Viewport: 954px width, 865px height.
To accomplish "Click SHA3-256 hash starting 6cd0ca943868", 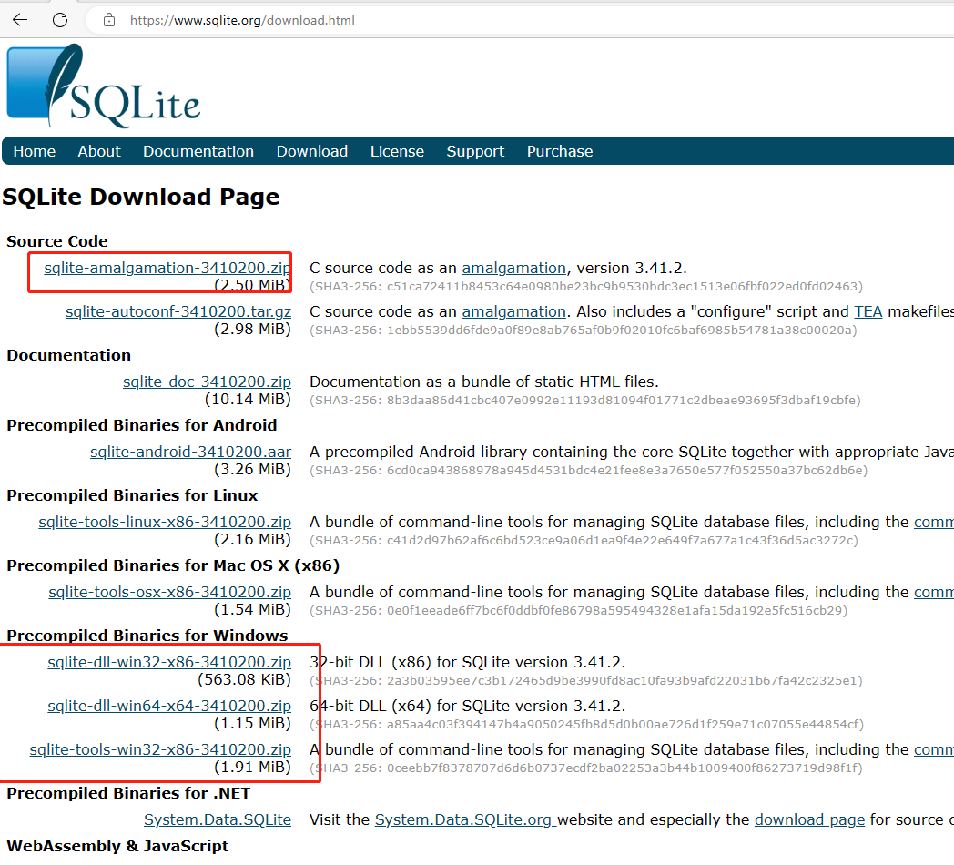I will pyautogui.click(x=588, y=470).
